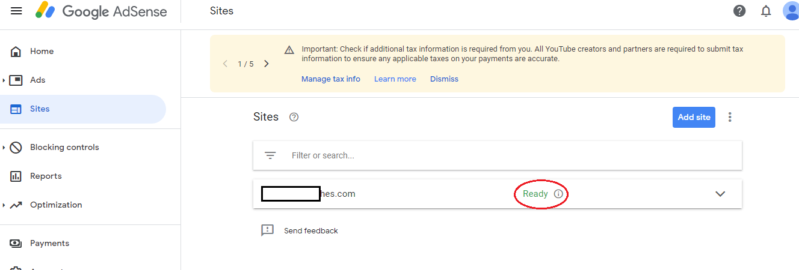Open the three-dot more options menu
Image resolution: width=799 pixels, height=270 pixels.
(x=730, y=117)
